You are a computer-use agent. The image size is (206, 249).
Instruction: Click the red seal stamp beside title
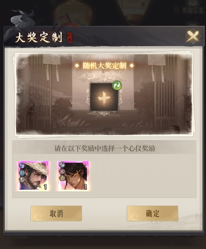pos(70,37)
